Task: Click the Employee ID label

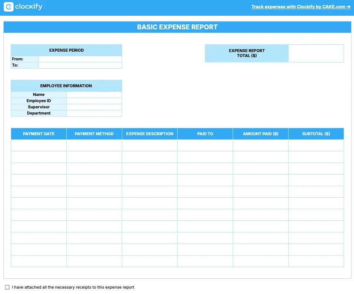Action: (x=39, y=101)
